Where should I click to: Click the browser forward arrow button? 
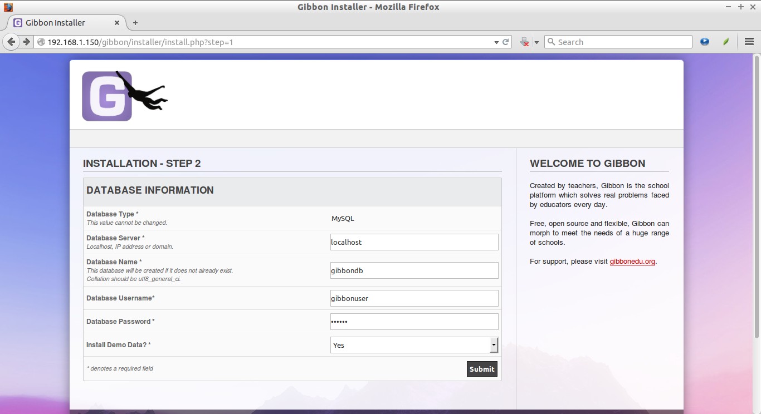26,42
